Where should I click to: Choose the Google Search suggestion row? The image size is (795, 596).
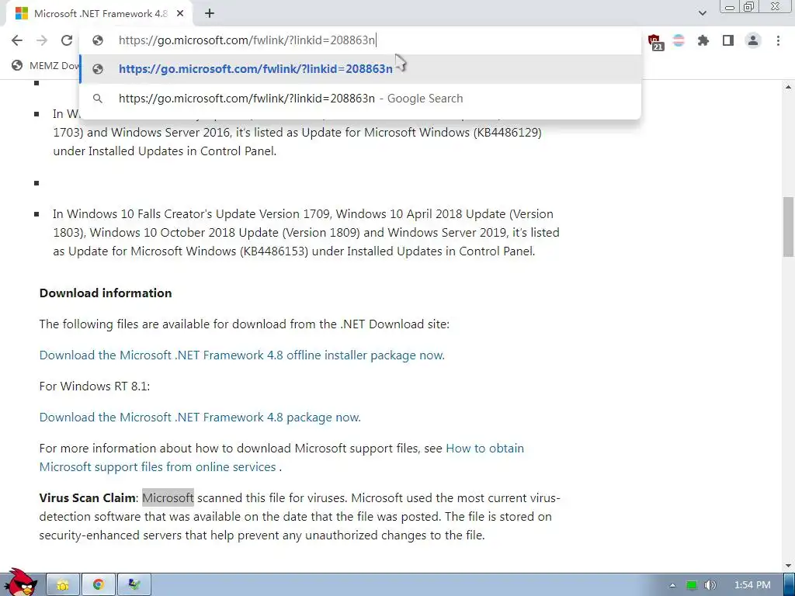[360, 99]
